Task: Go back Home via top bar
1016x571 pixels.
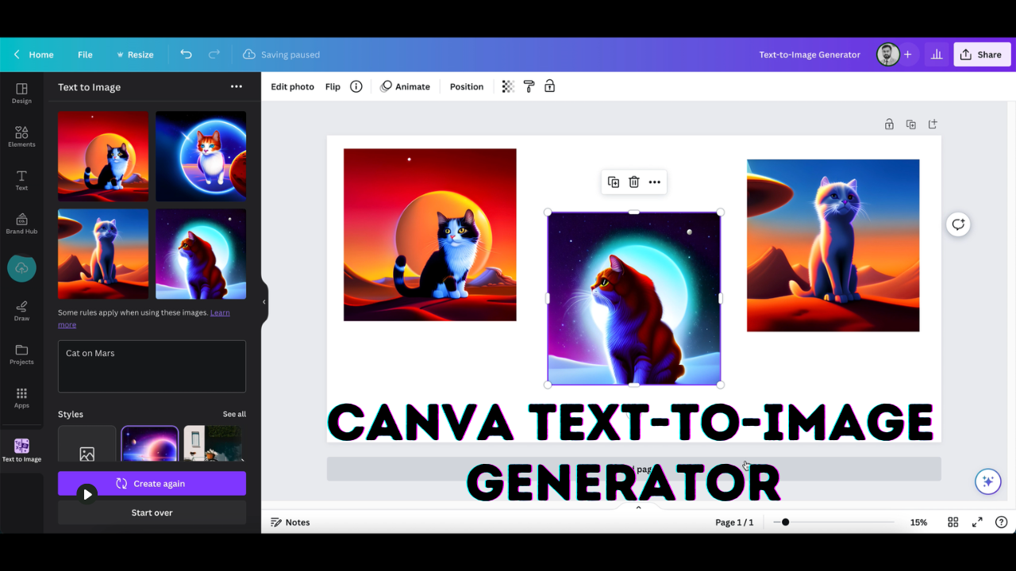Action: [33, 54]
